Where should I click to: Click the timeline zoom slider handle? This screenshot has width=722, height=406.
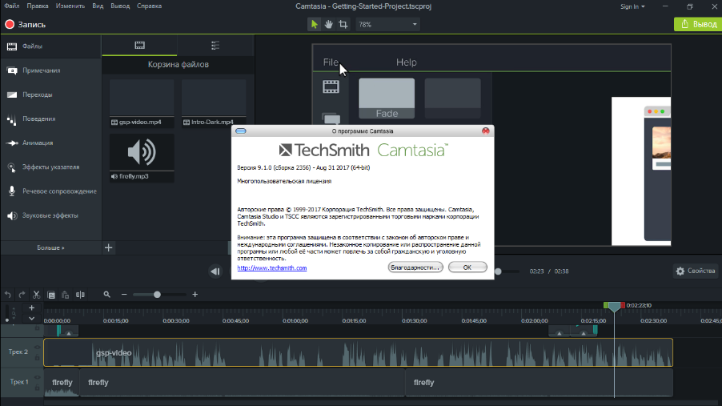157,295
